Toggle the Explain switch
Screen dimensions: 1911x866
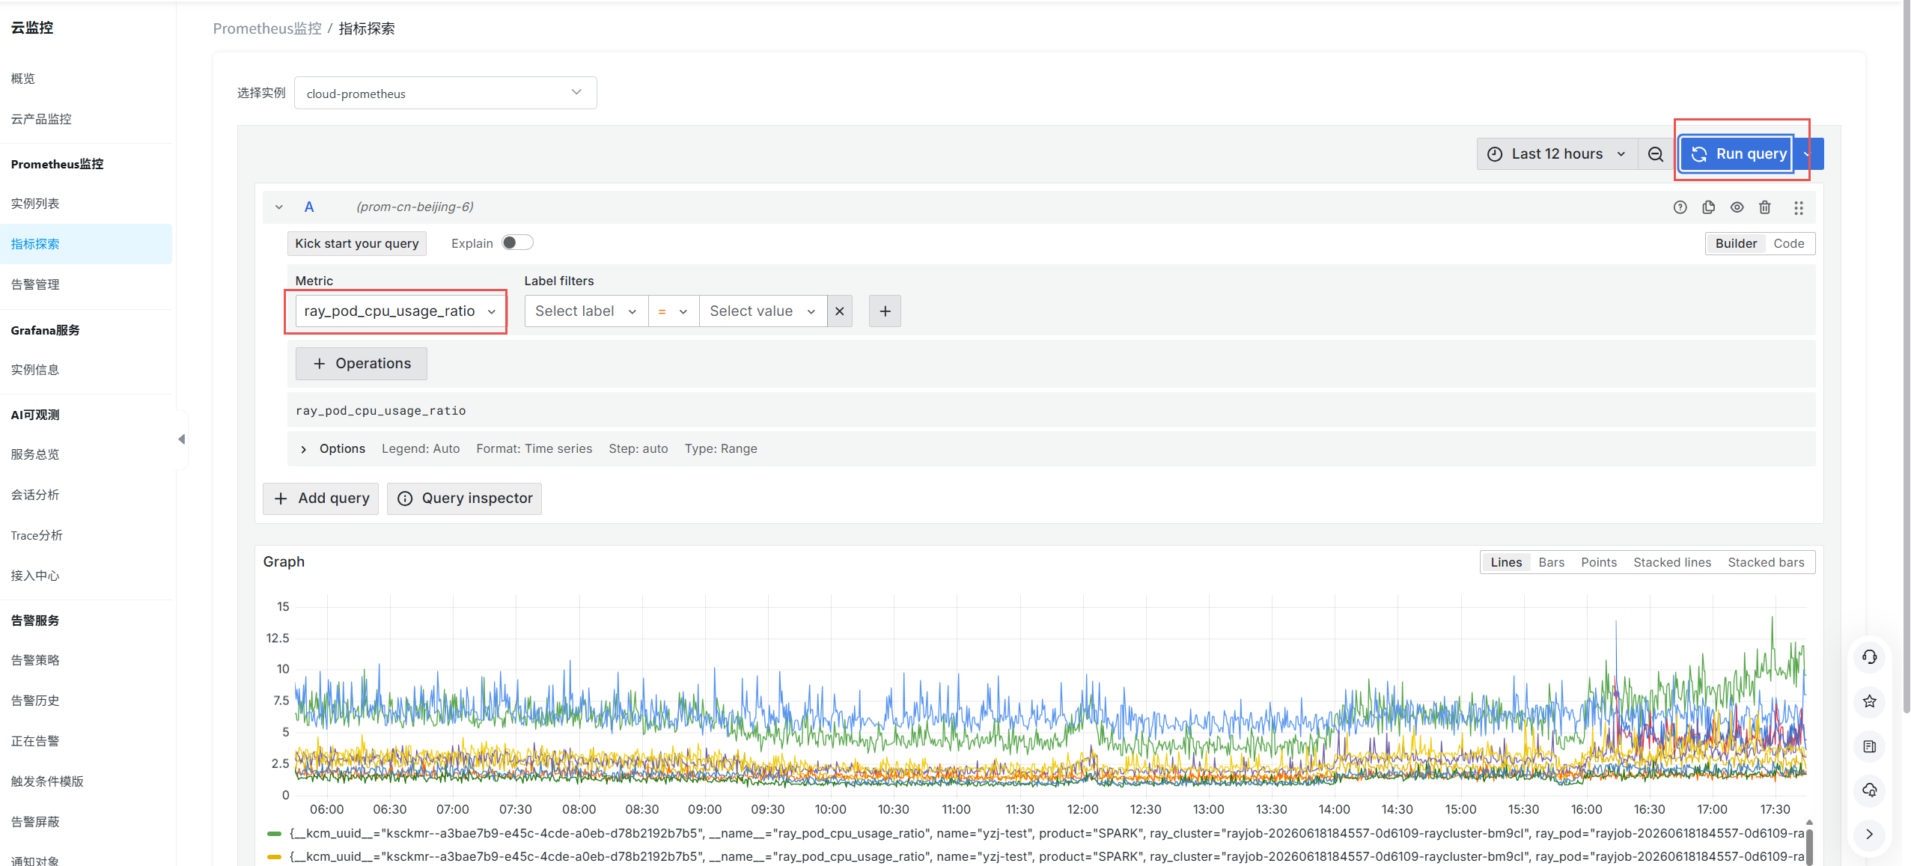517,243
